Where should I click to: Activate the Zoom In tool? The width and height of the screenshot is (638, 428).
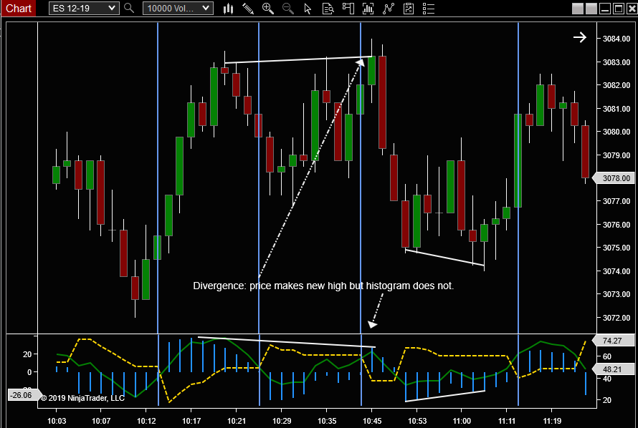[x=267, y=9]
